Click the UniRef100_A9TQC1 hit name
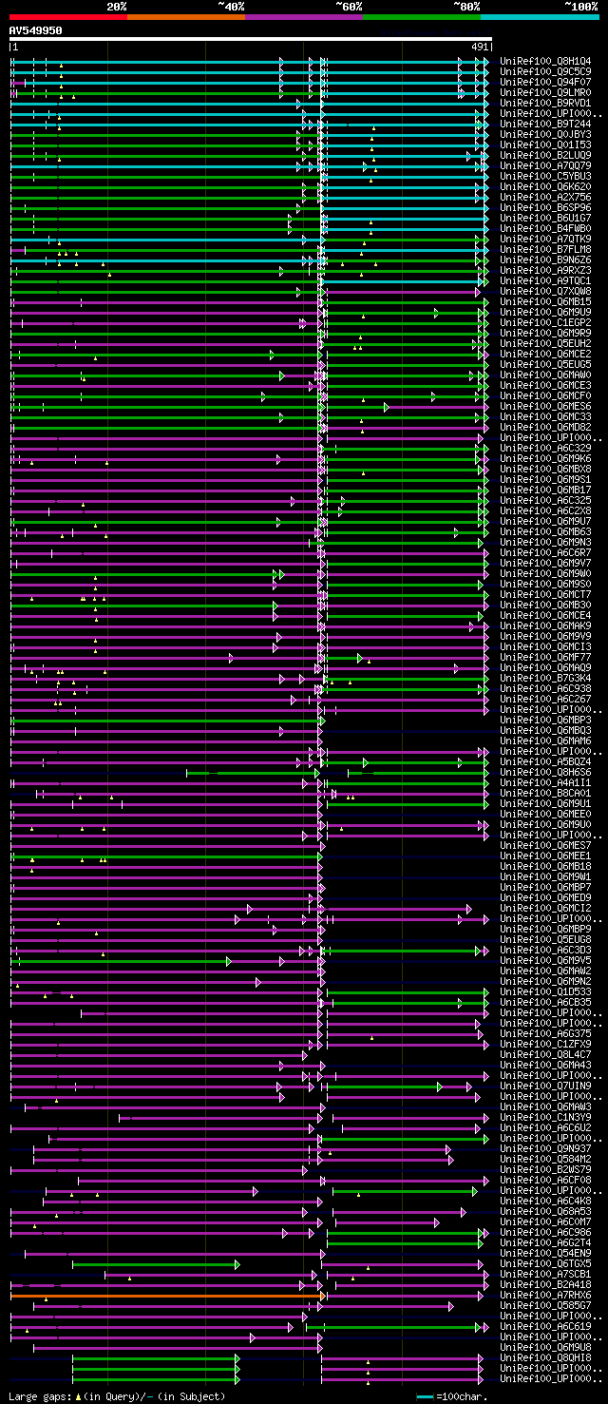Image resolution: width=608 pixels, height=1404 pixels. click(x=545, y=280)
